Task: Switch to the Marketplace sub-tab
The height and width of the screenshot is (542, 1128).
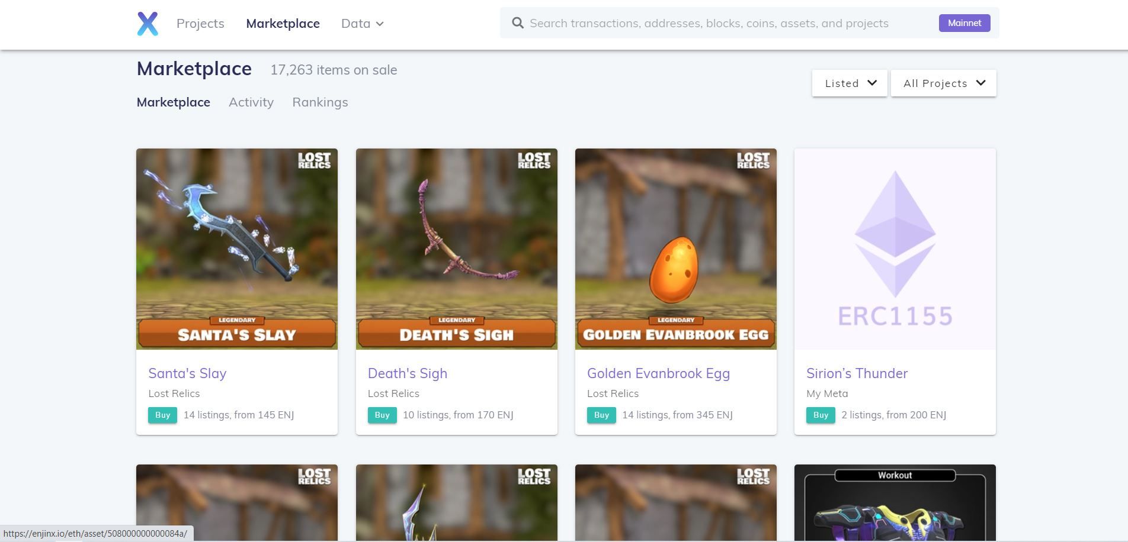Action: (x=173, y=102)
